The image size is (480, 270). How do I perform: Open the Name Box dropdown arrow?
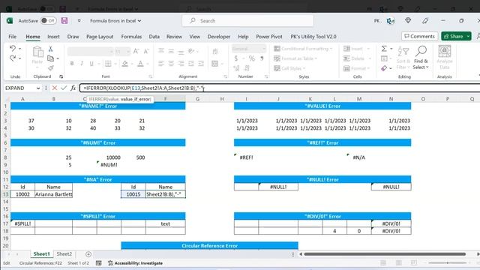38,88
